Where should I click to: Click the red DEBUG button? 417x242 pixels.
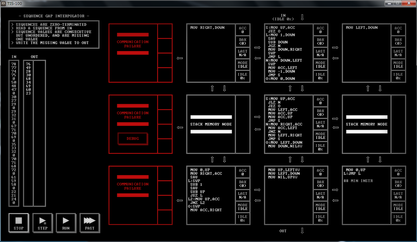[133, 139]
